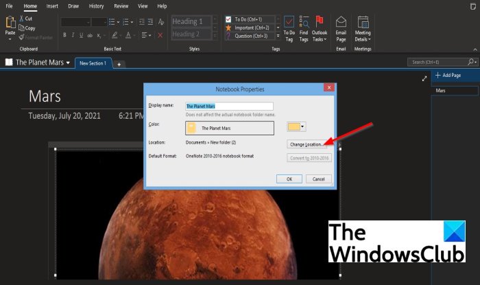
Task: Open the Insert ribbon tab
Action: (52, 6)
